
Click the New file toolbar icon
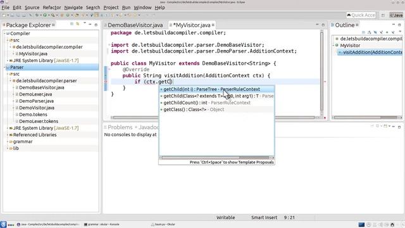tap(4, 15)
